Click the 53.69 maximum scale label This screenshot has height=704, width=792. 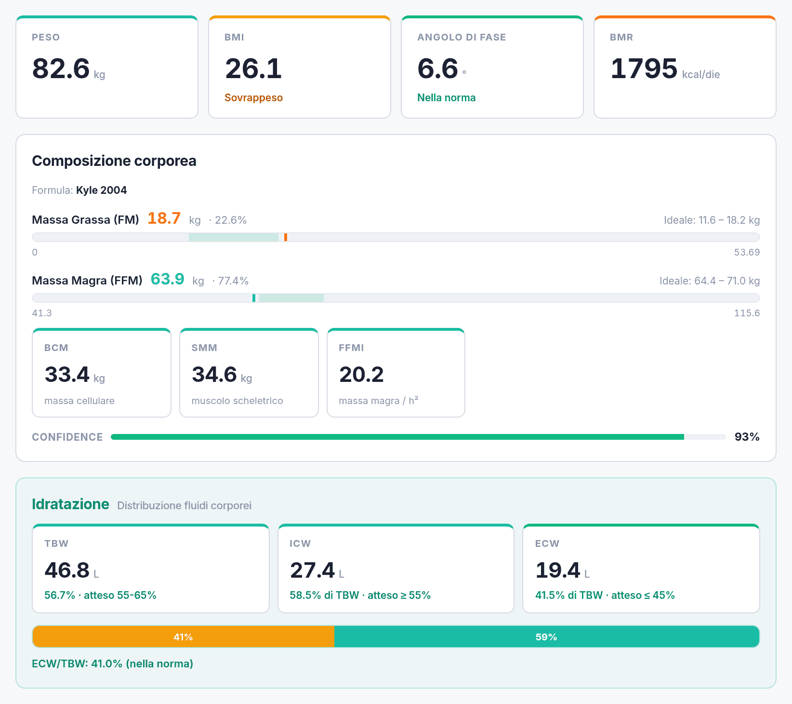coord(747,252)
